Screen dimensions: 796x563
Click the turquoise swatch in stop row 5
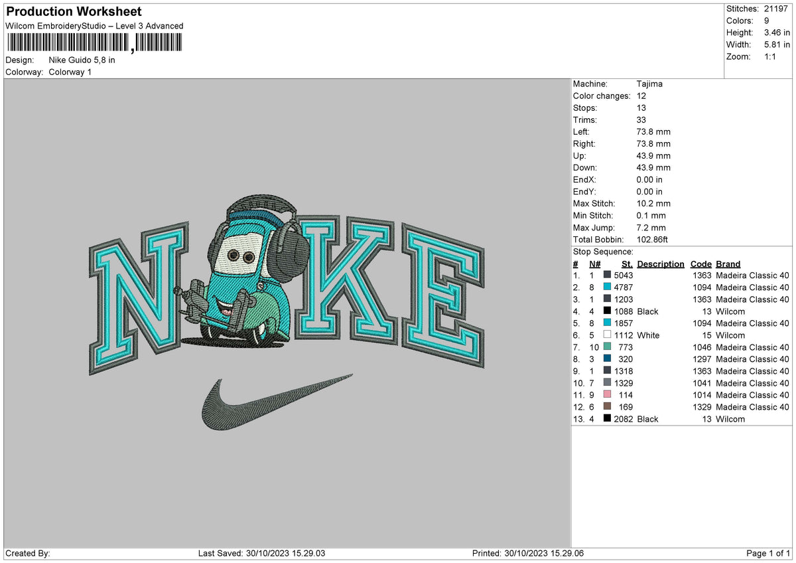[x=607, y=323]
